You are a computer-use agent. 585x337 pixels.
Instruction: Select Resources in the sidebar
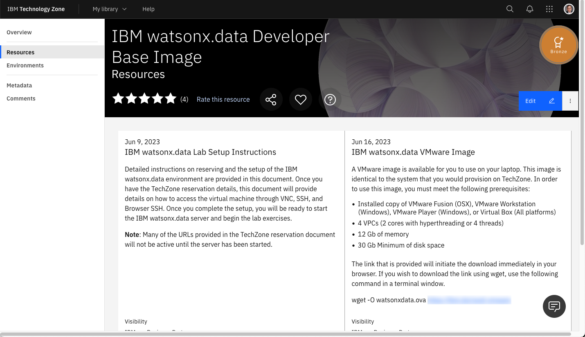pos(52,52)
